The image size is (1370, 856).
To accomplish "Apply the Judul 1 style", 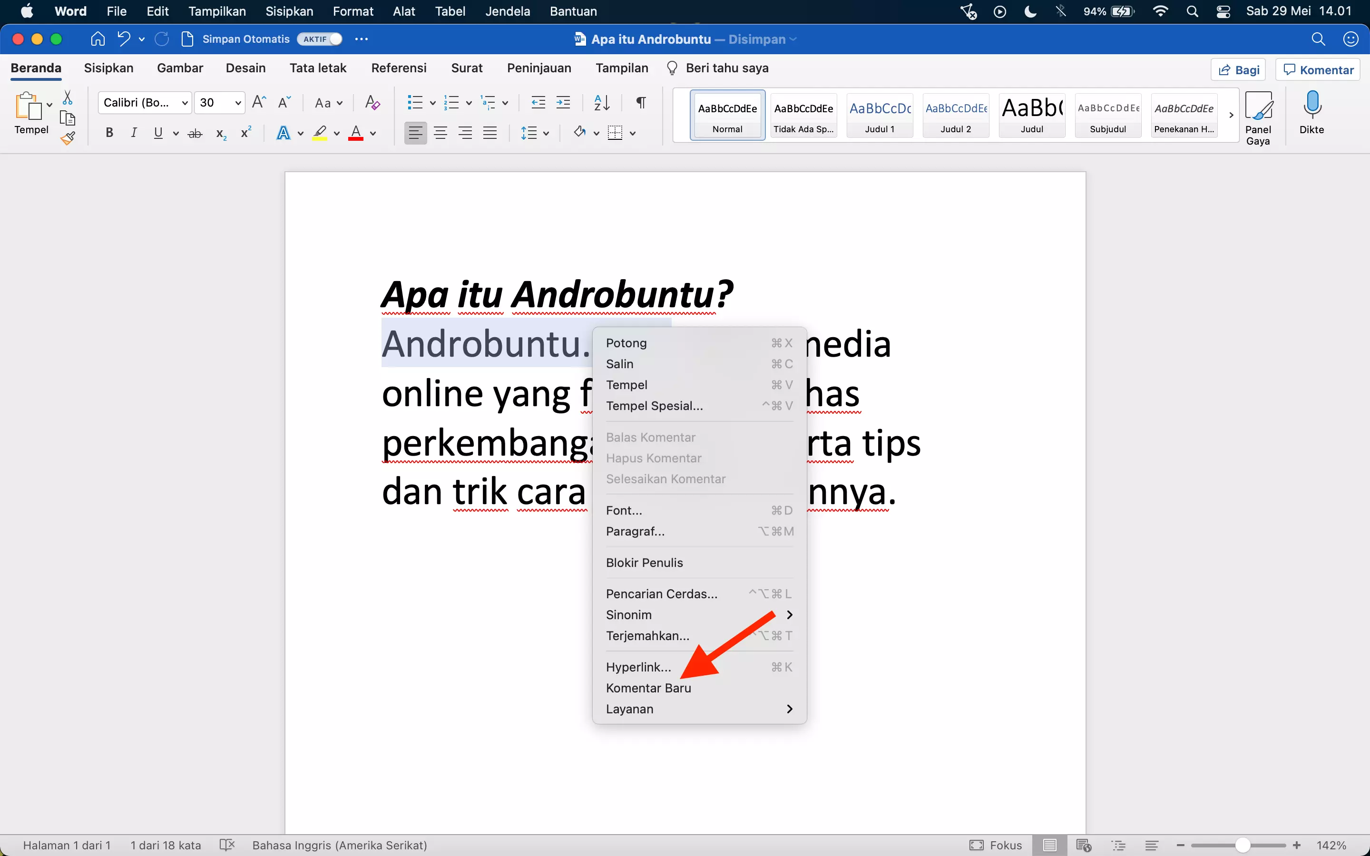I will pyautogui.click(x=880, y=116).
